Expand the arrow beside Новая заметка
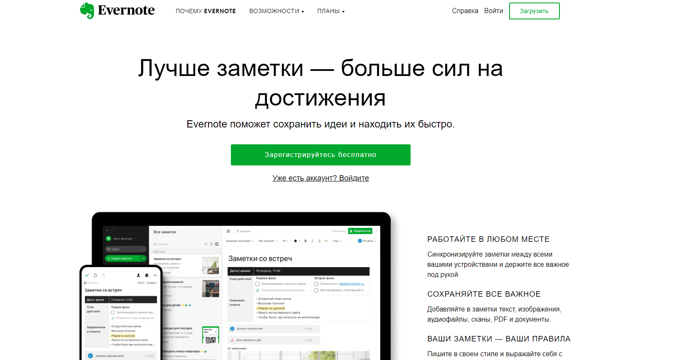Screen dimensions: 688x360 click(x=143, y=258)
